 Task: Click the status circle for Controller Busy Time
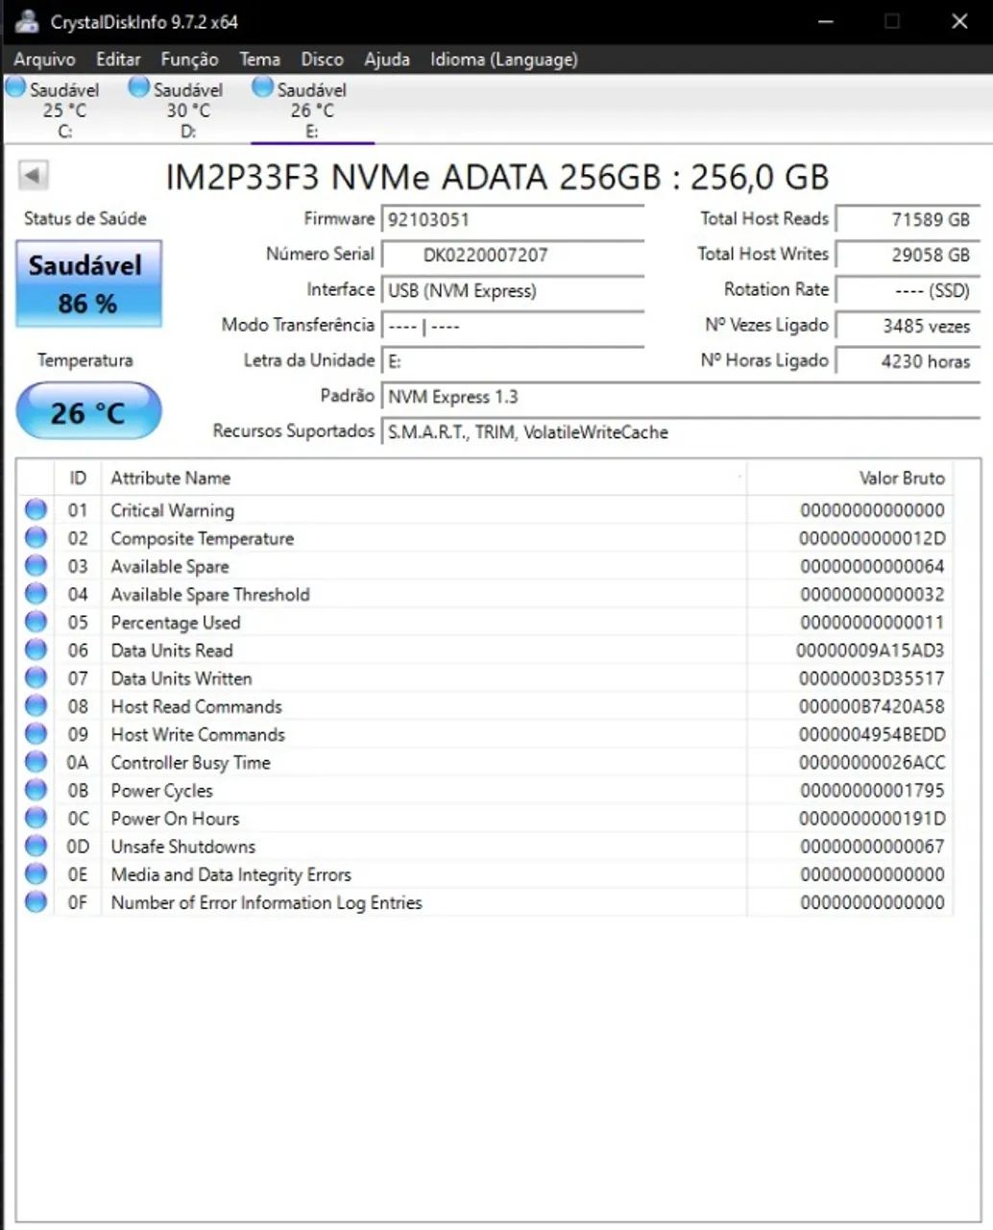(36, 761)
